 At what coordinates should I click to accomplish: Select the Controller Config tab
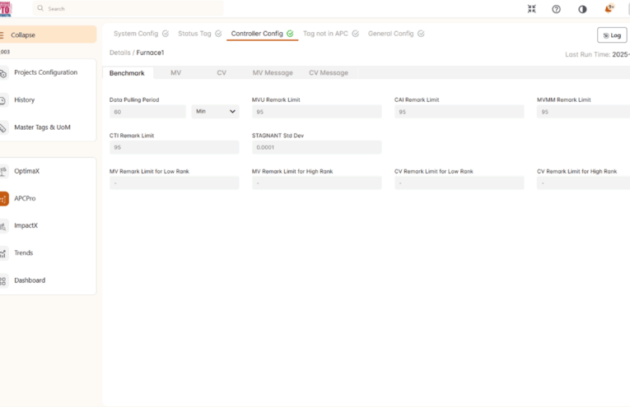point(262,34)
